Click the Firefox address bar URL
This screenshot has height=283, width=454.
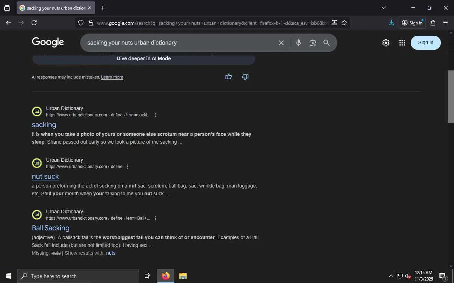[x=212, y=23]
